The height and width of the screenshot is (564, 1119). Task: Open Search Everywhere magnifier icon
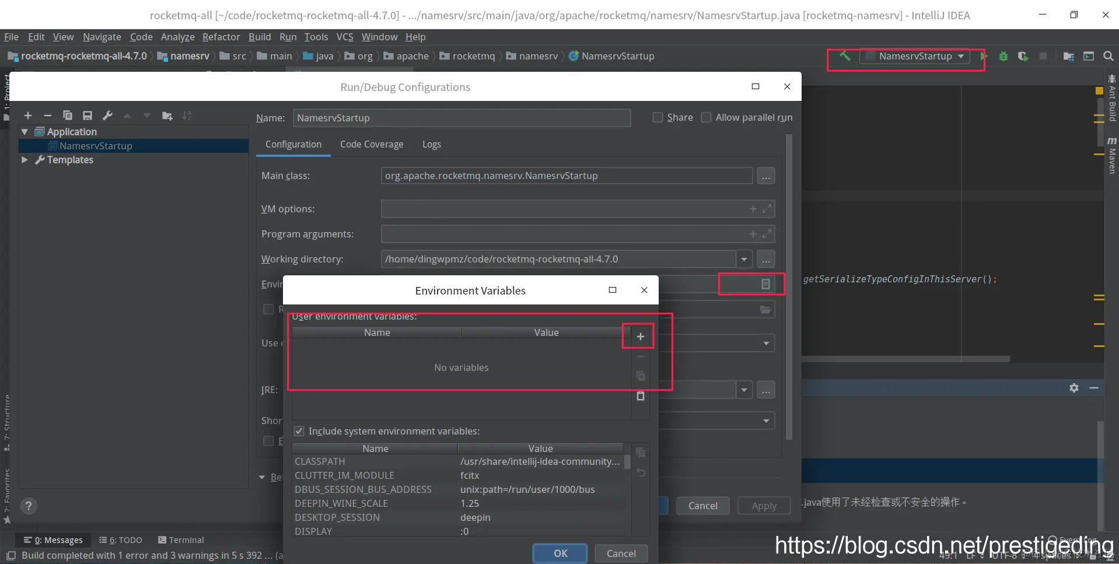pyautogui.click(x=1108, y=56)
